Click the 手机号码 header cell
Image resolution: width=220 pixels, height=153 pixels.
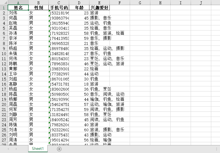[59, 8]
